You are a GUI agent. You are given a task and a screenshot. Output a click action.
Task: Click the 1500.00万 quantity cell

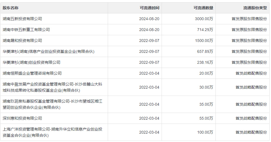(x=204, y=41)
